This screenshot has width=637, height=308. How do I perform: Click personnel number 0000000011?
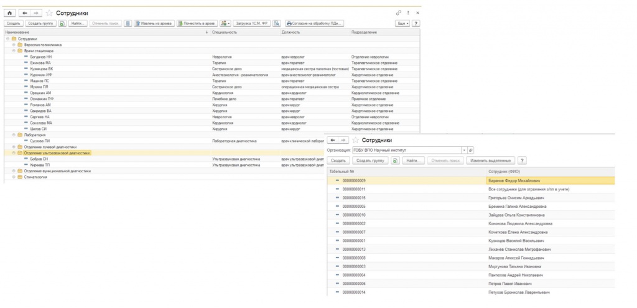point(354,189)
